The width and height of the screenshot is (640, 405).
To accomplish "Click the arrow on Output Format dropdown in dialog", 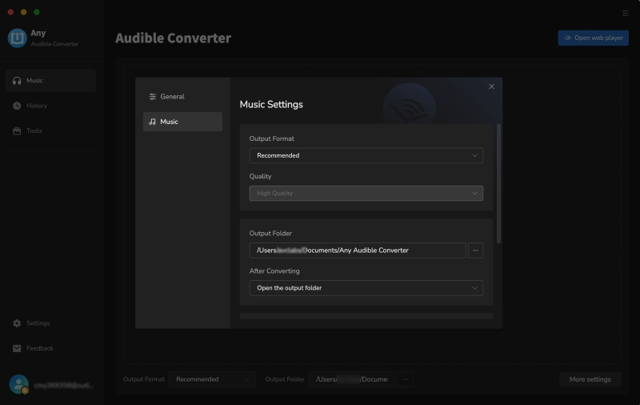I will pos(474,155).
